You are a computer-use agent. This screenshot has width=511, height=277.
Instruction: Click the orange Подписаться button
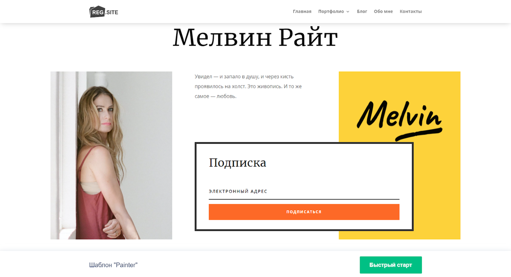[x=304, y=212]
